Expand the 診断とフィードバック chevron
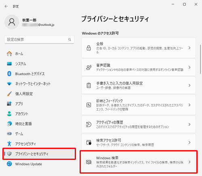This screenshot has width=202, height=176. tap(189, 105)
